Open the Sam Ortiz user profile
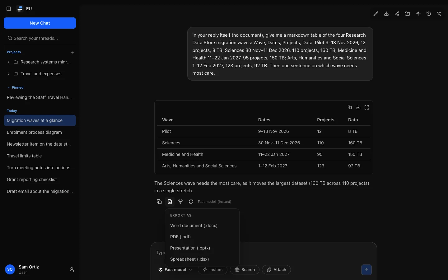The image size is (448, 280). point(22,269)
